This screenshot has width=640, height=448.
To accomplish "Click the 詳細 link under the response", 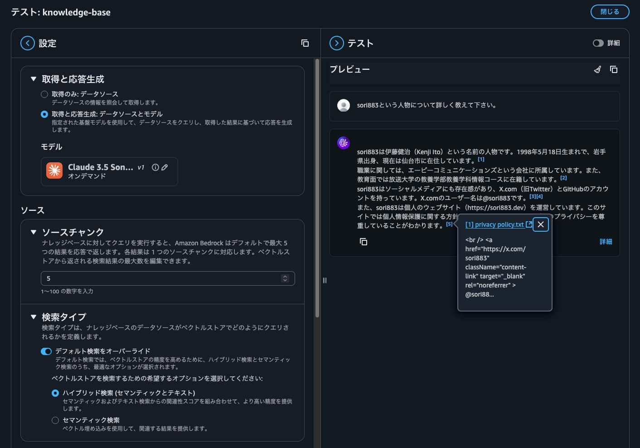I will (606, 242).
